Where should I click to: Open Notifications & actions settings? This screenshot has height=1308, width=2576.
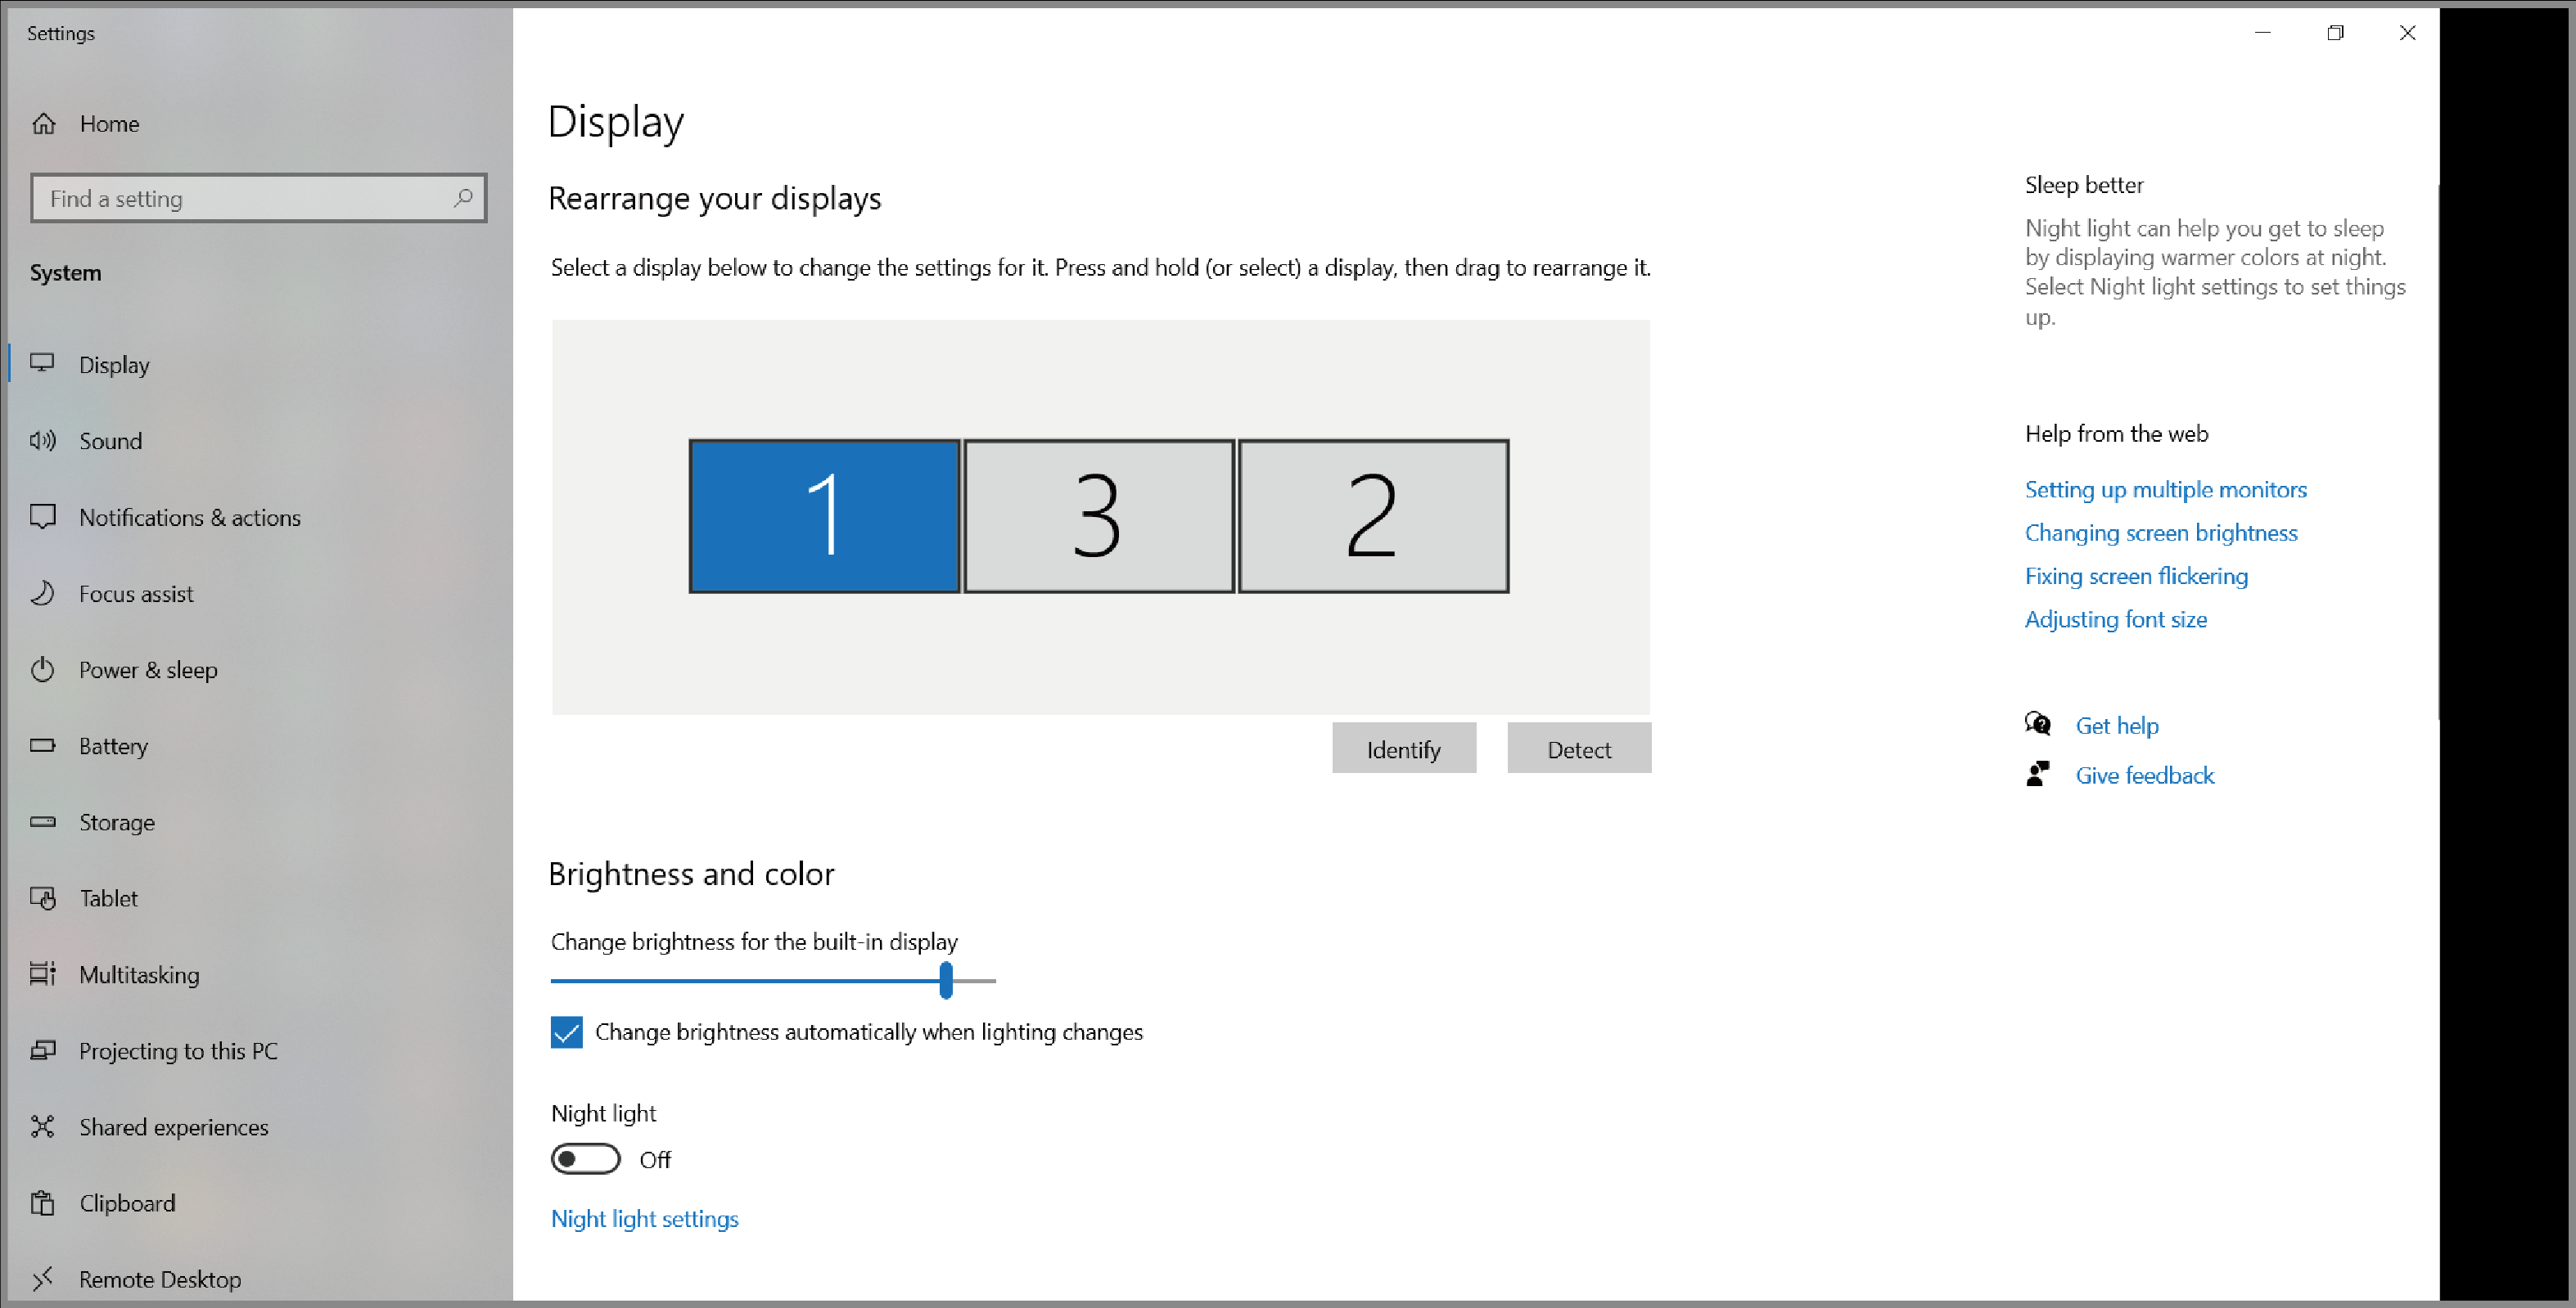point(190,518)
